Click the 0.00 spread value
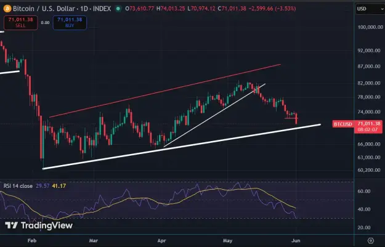 pyautogui.click(x=45, y=23)
